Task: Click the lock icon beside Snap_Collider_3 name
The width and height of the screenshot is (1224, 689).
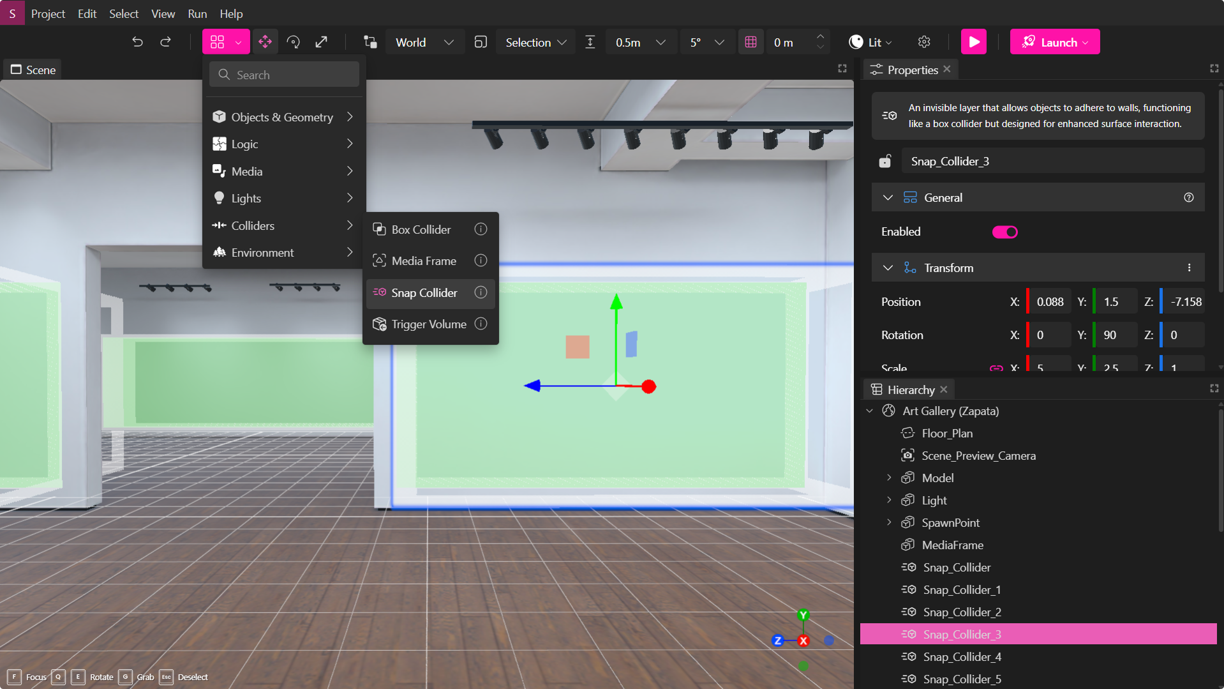Action: pyautogui.click(x=885, y=160)
